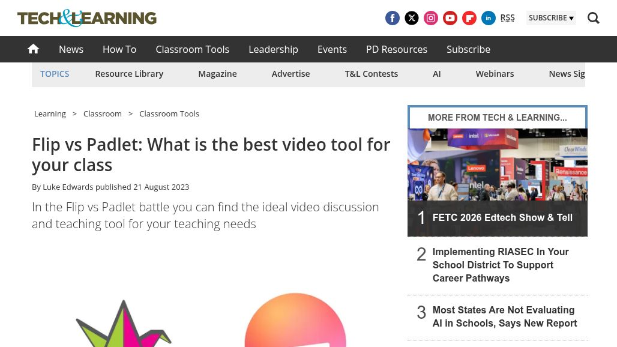Screen dimensions: 617x347
Task: Open the Classroom Tools breadcrumb
Action: tap(169, 113)
